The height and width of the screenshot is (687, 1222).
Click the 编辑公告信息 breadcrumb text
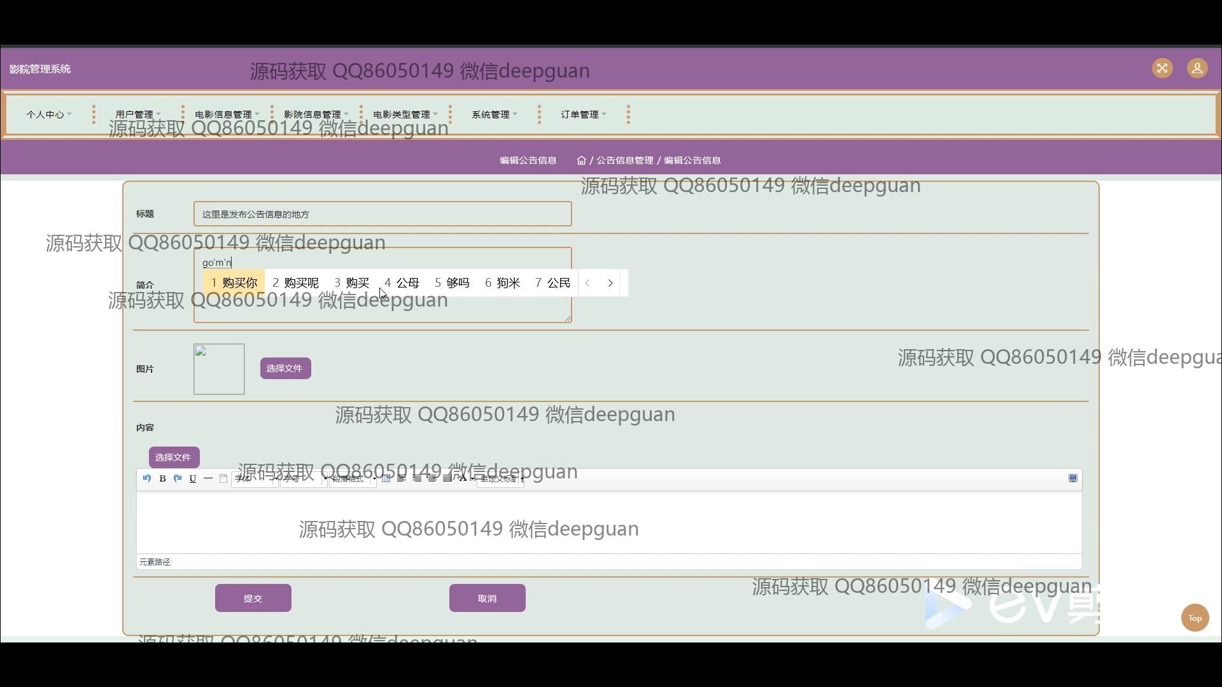(x=692, y=160)
